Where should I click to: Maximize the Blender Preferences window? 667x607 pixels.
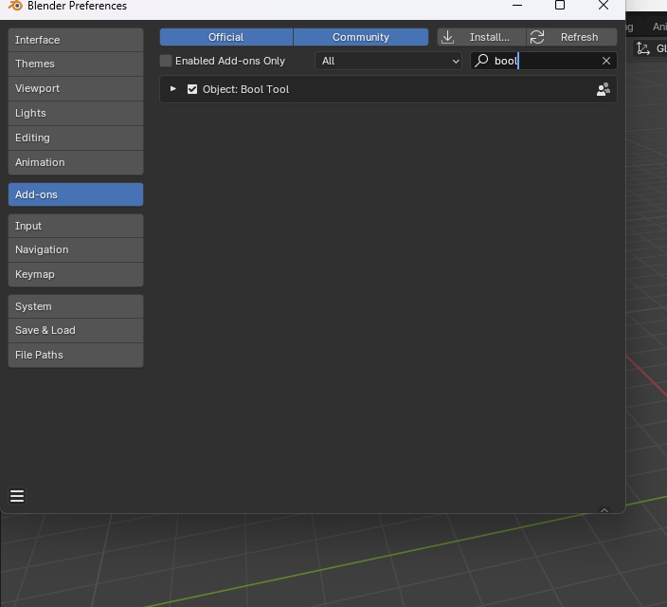[x=560, y=5]
